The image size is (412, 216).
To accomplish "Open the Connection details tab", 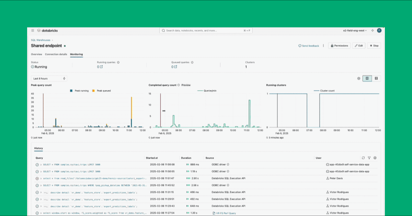I will pos(56,54).
